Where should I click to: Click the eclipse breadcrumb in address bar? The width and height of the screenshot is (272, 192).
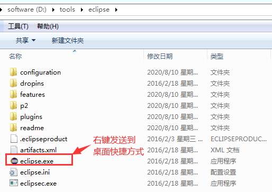point(99,10)
